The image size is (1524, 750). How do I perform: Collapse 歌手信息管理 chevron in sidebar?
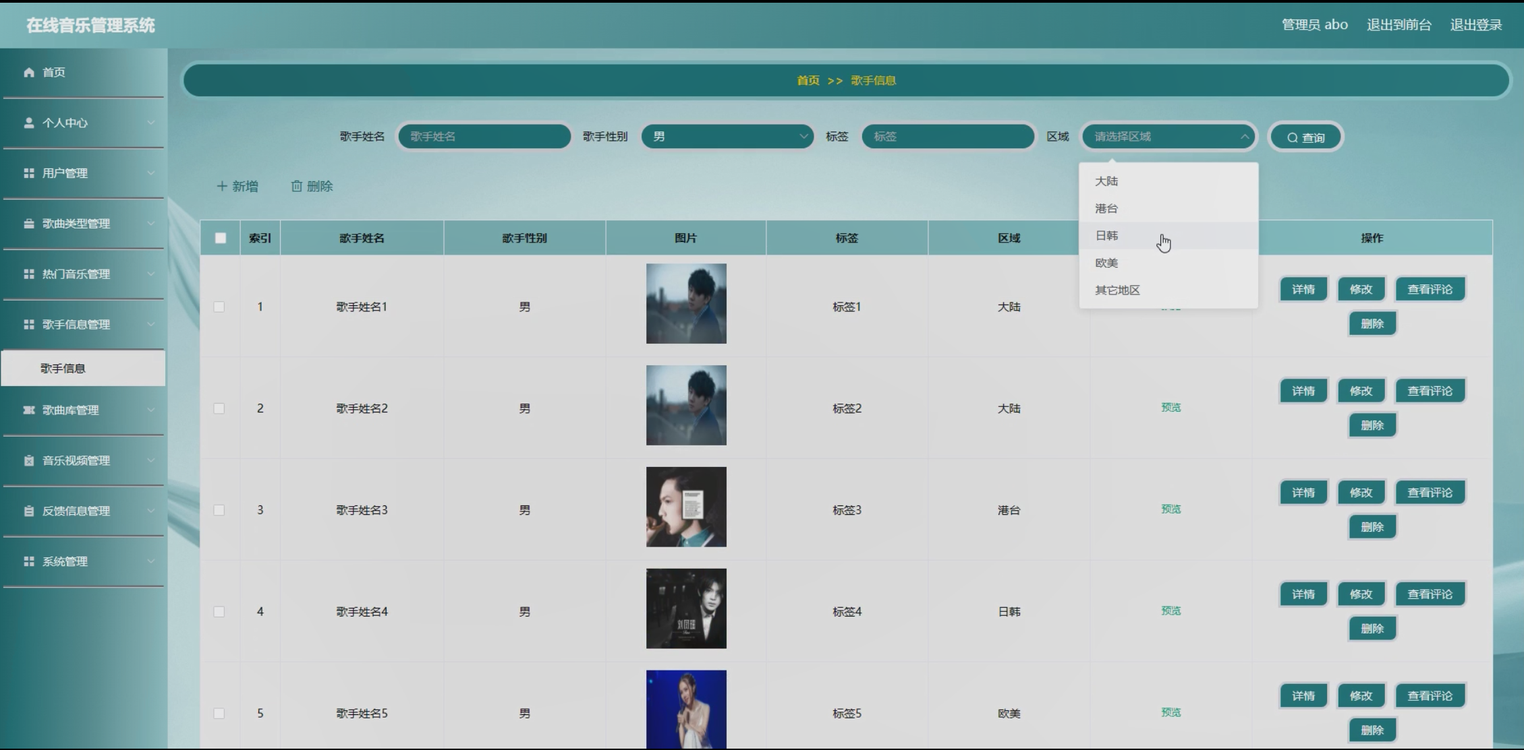(x=150, y=325)
